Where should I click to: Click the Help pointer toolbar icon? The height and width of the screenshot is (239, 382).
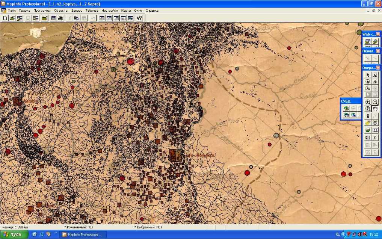[x=139, y=18]
